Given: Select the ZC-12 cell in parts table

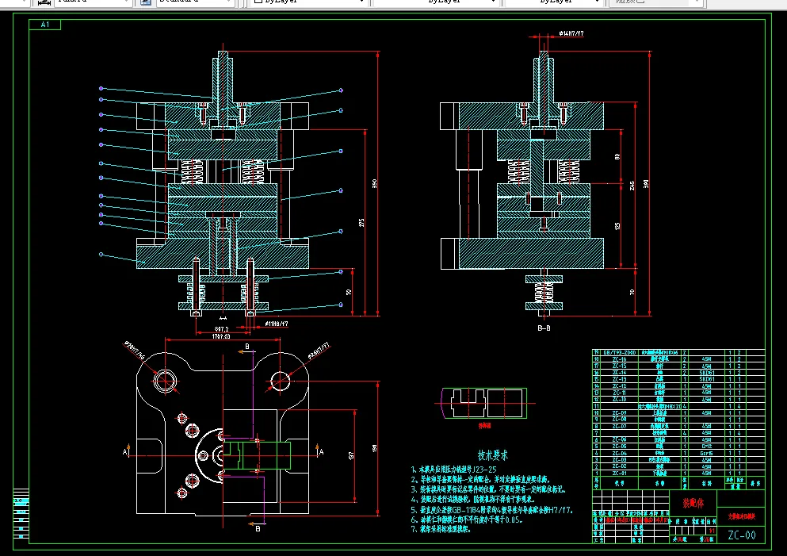Looking at the screenshot, I should tap(619, 385).
